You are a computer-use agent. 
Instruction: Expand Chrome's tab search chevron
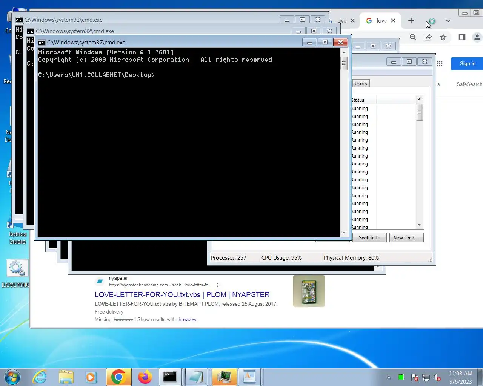[x=448, y=21]
